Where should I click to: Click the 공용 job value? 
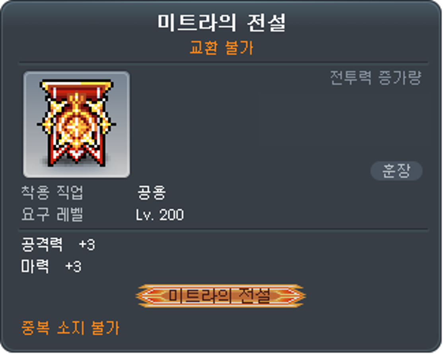pos(152,193)
